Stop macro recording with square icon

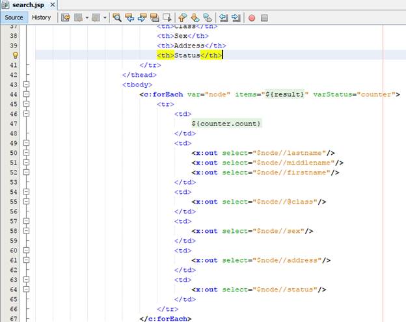tap(264, 18)
